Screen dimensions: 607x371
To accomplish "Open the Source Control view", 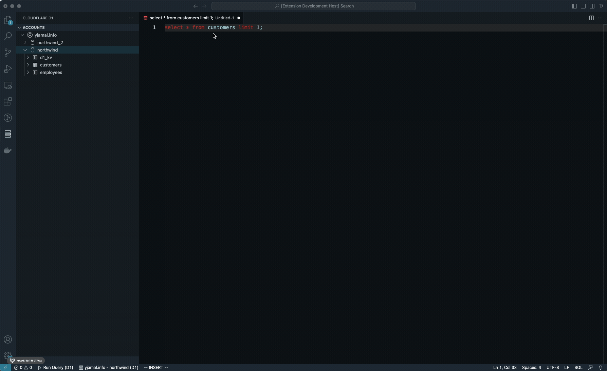I will tap(8, 53).
